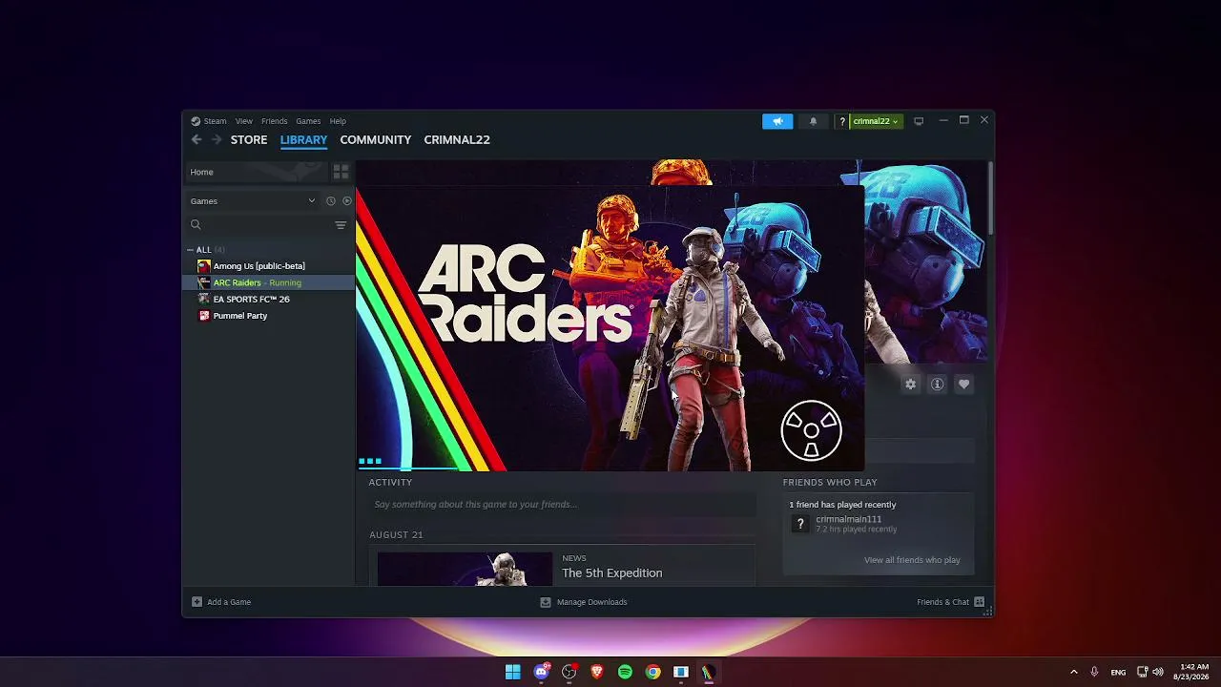The image size is (1221, 687).
Task: Click the ENG language indicator
Action: pyautogui.click(x=1118, y=672)
